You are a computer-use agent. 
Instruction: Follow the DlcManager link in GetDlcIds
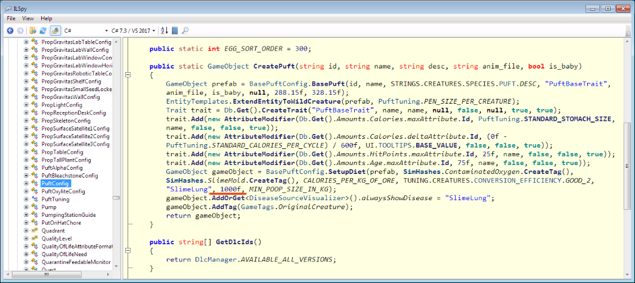(216, 259)
